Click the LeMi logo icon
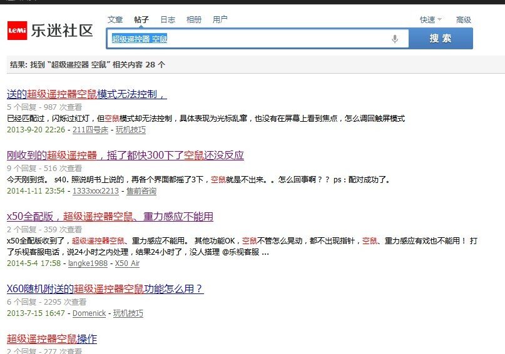This screenshot has width=505, height=354. (x=17, y=31)
